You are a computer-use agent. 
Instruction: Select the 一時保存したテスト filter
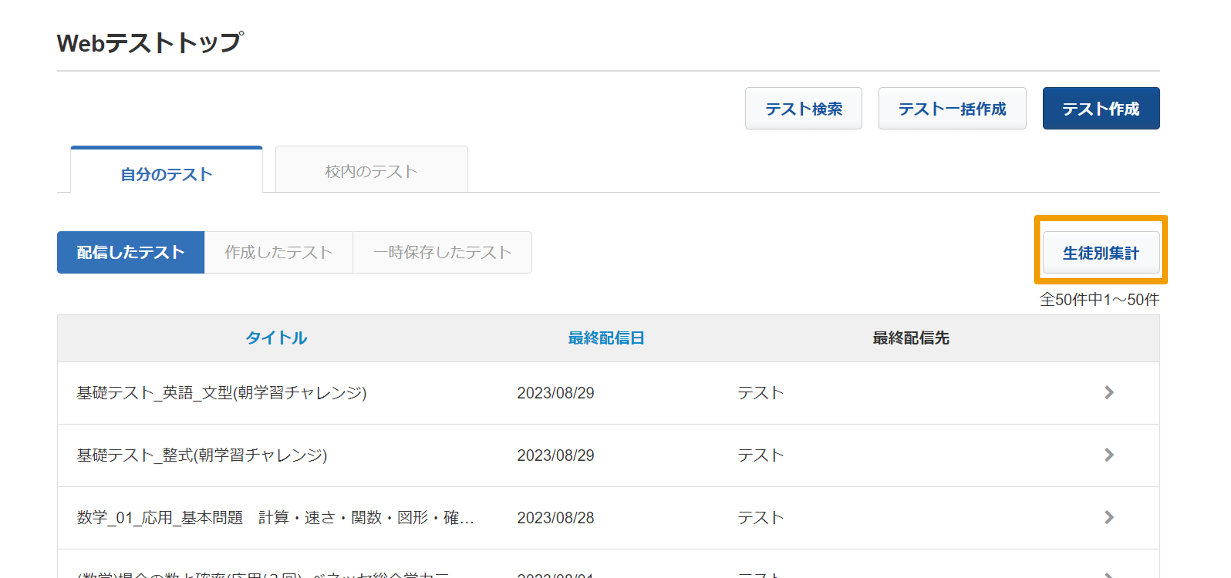(x=442, y=252)
